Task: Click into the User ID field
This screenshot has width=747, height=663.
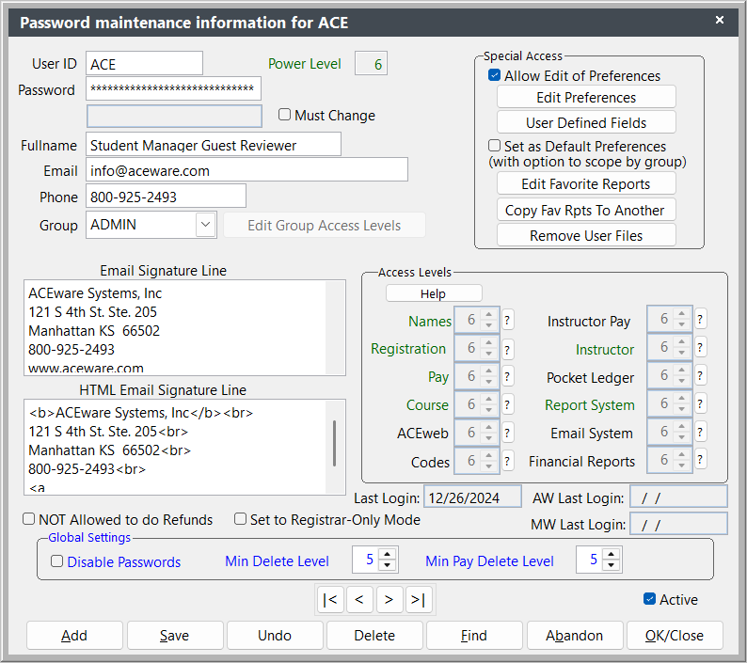Action: coord(144,63)
